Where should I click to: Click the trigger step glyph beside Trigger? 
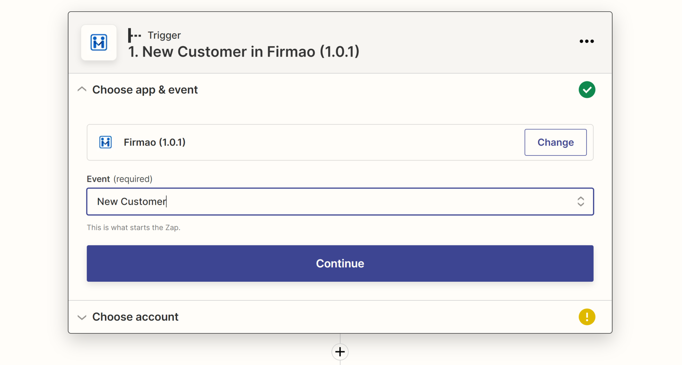135,35
